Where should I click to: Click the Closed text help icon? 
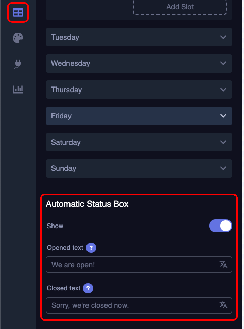(x=88, y=288)
